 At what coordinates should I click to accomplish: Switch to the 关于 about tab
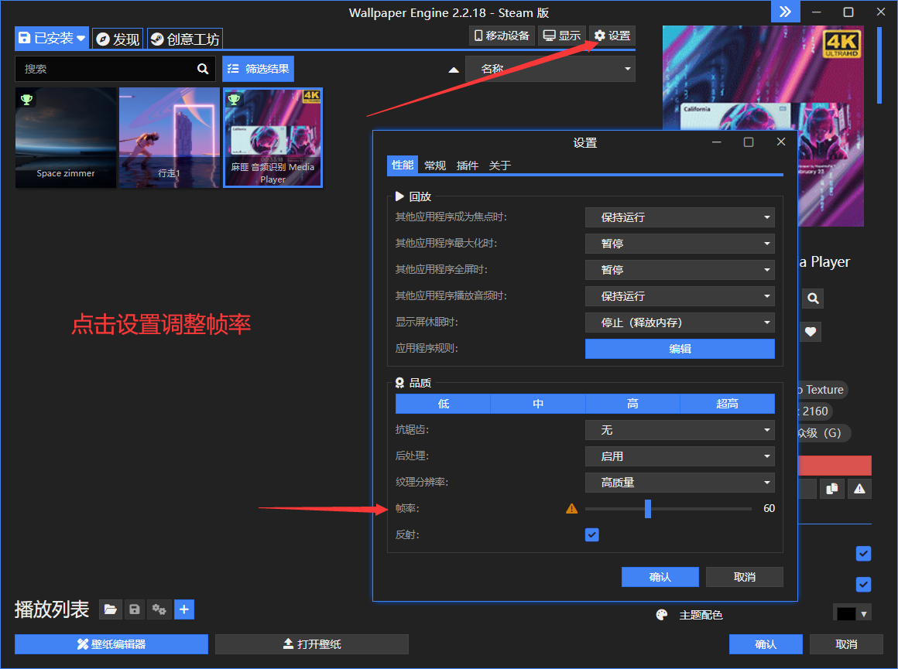pyautogui.click(x=500, y=166)
